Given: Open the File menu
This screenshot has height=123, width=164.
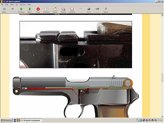Looking at the screenshot, I should 2,4.
